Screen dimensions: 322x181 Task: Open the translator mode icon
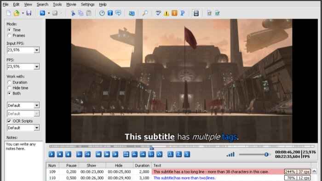click(132, 13)
